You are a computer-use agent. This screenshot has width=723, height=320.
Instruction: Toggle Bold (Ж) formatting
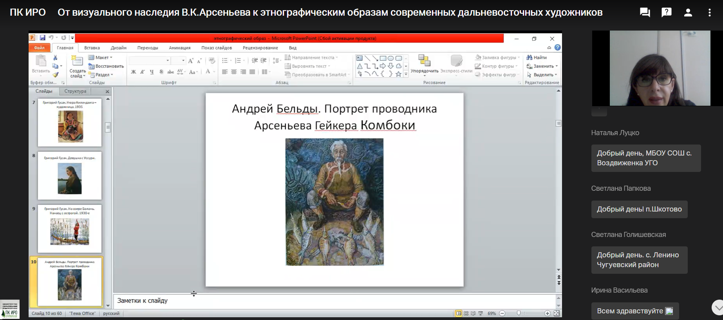click(x=134, y=72)
